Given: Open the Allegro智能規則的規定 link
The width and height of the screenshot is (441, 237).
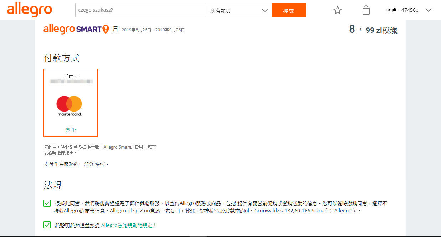Looking at the screenshot, I should click(129, 226).
